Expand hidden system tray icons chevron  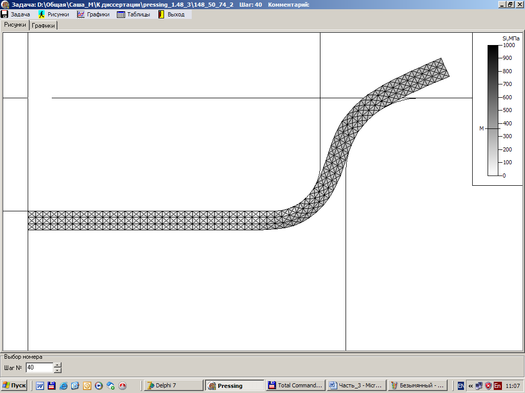(x=471, y=385)
